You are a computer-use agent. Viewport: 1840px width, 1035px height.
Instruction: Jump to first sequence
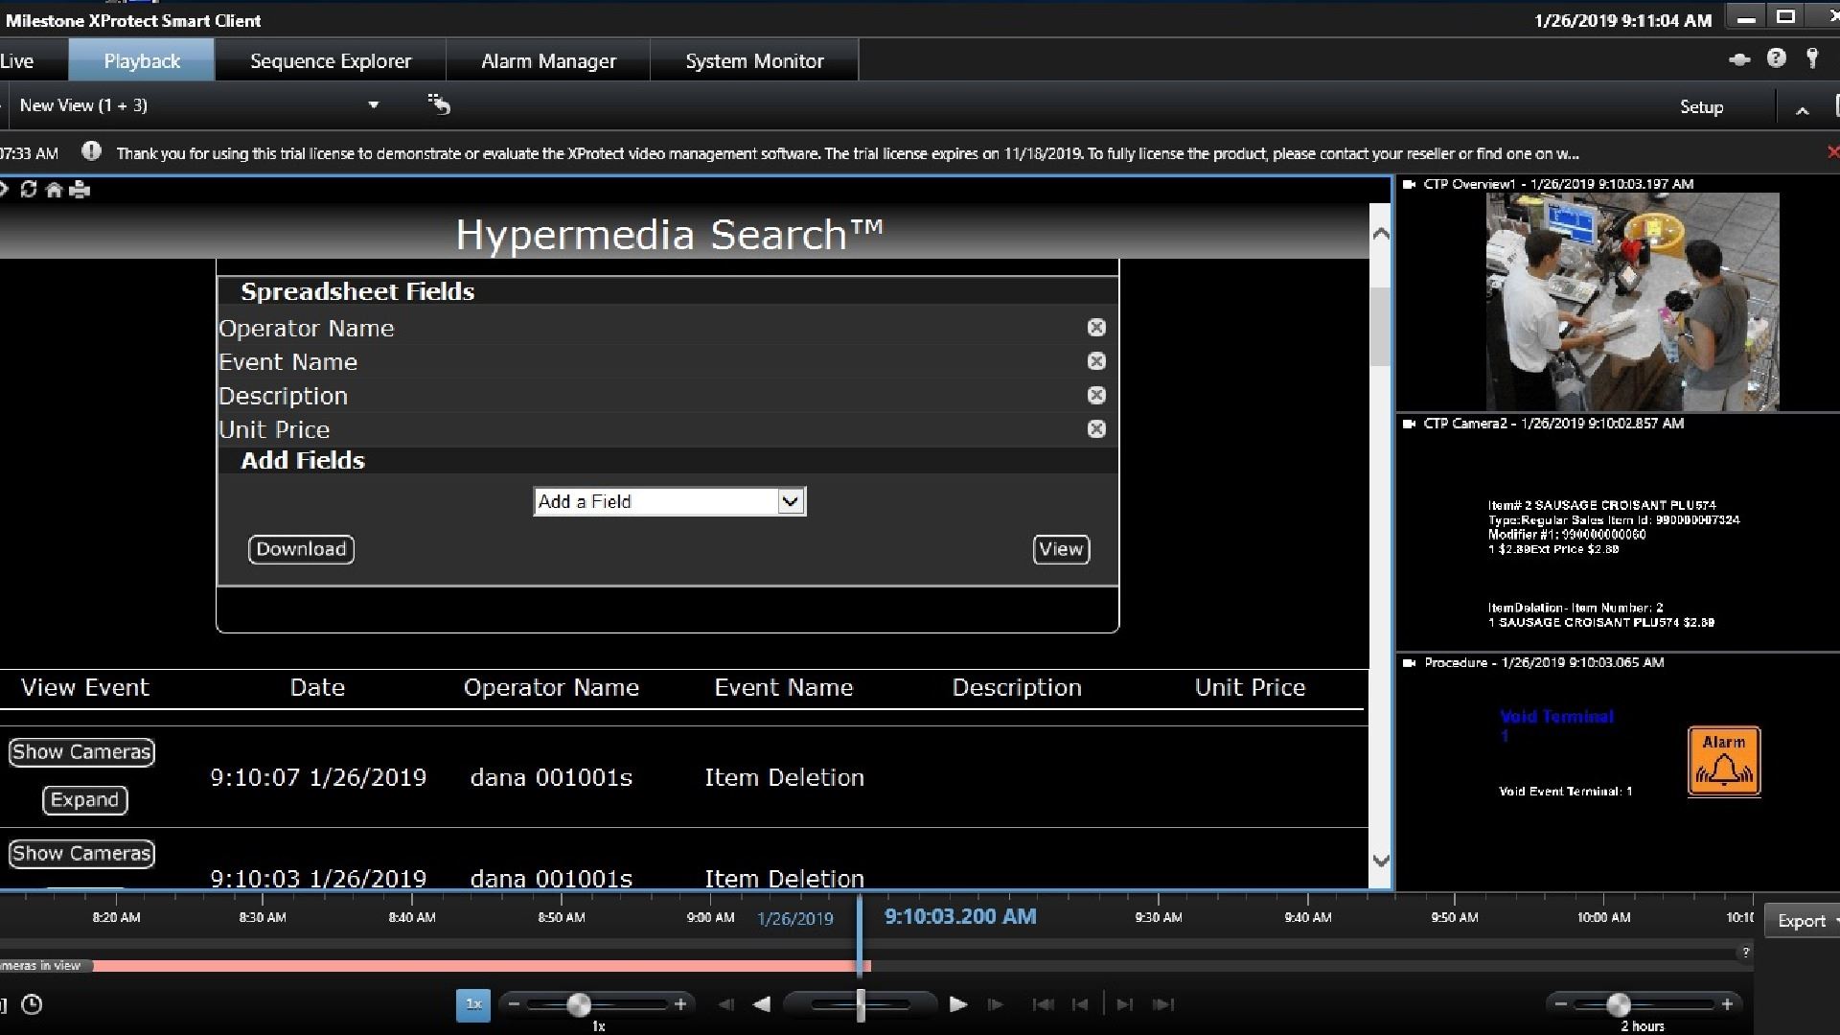click(1043, 1004)
